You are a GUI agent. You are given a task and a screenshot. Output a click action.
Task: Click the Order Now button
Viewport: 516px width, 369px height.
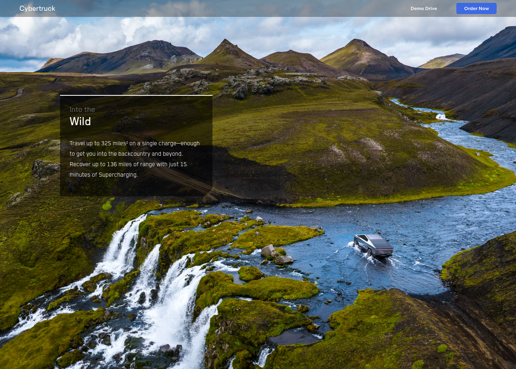coord(476,8)
